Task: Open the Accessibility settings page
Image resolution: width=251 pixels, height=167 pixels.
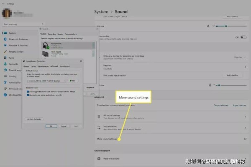Action: click(x=15, y=83)
